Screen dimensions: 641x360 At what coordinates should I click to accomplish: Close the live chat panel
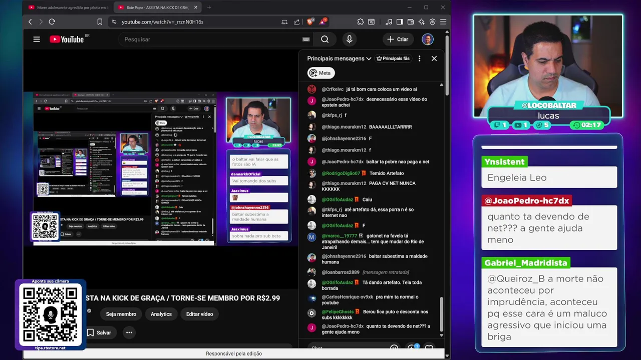coord(434,58)
